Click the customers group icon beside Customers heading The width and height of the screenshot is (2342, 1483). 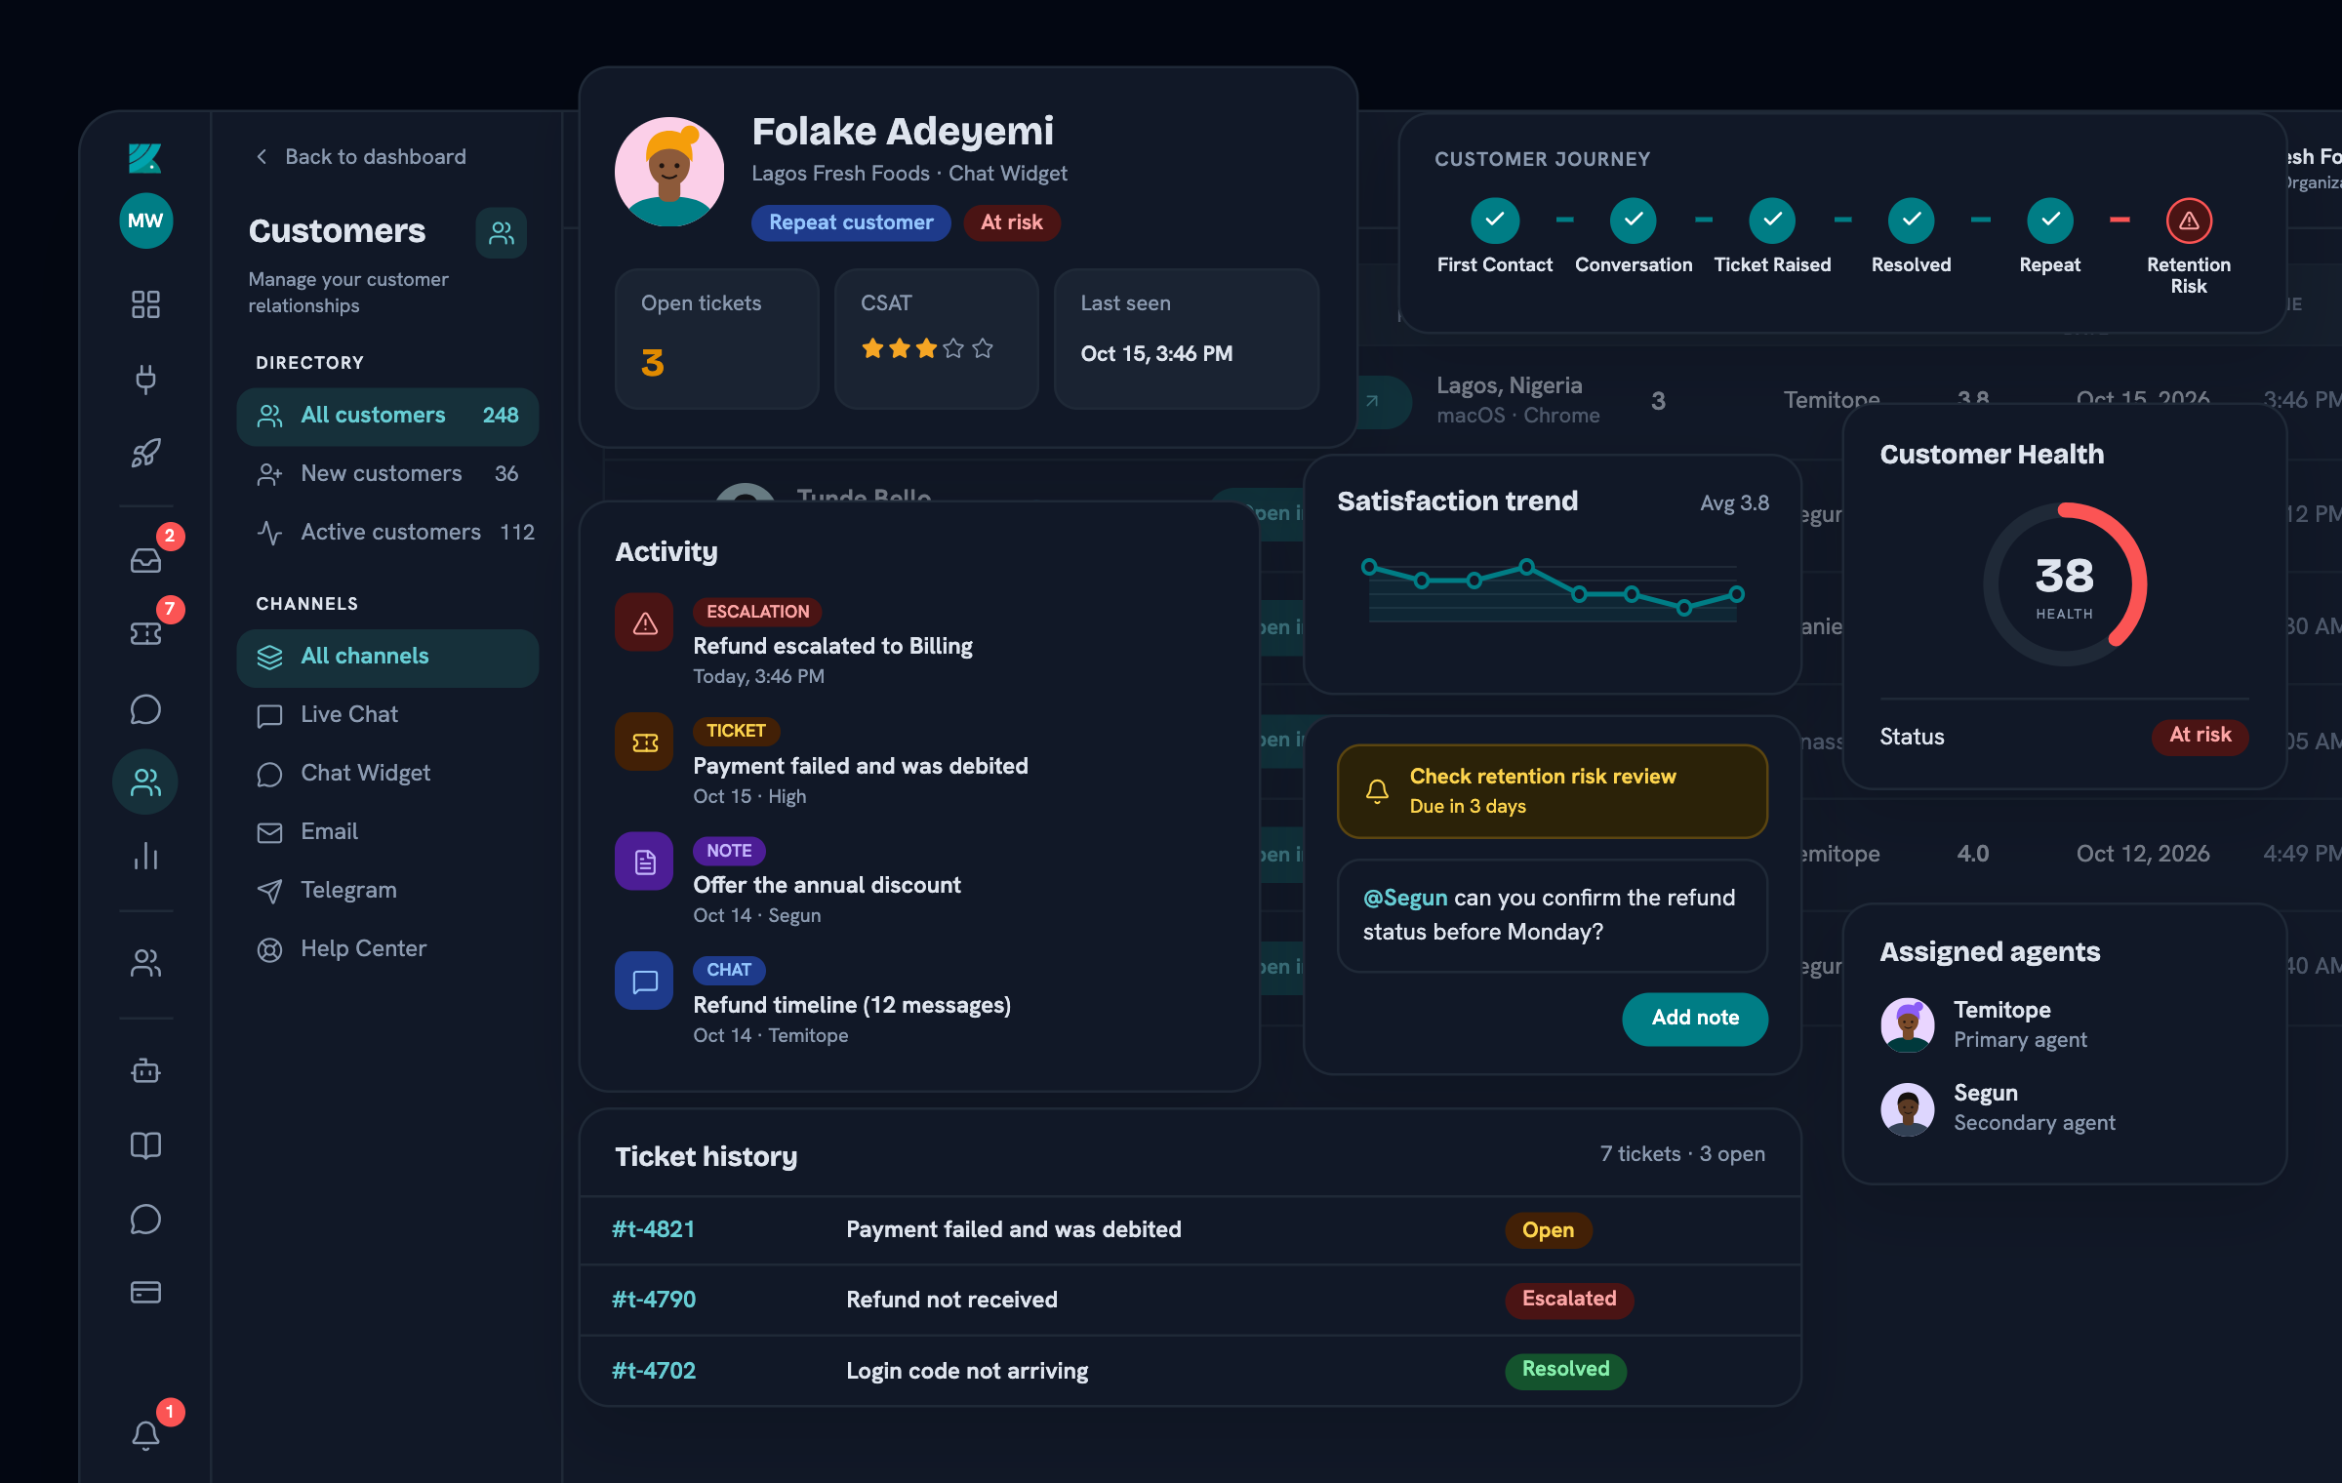click(502, 232)
